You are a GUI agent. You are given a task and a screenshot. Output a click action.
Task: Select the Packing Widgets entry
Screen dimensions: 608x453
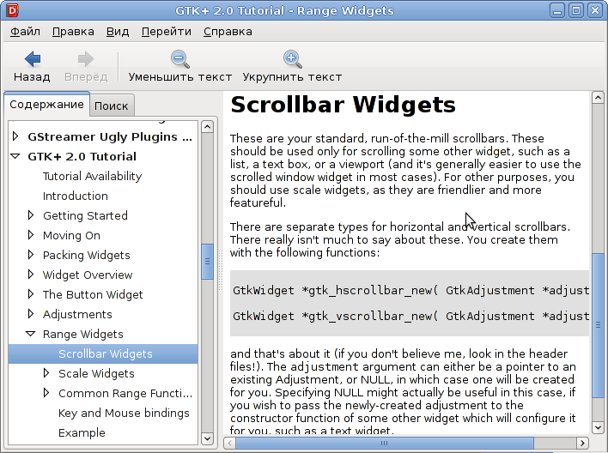(87, 256)
